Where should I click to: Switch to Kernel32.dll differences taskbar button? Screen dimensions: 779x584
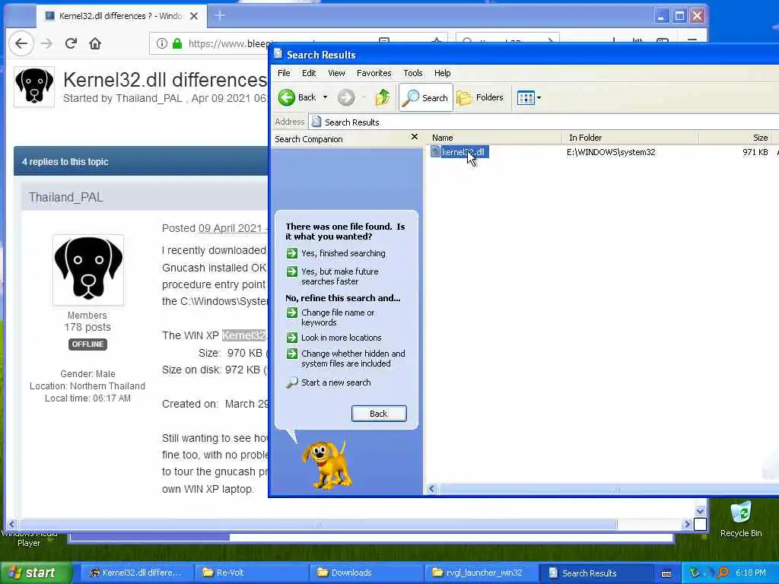(137, 573)
